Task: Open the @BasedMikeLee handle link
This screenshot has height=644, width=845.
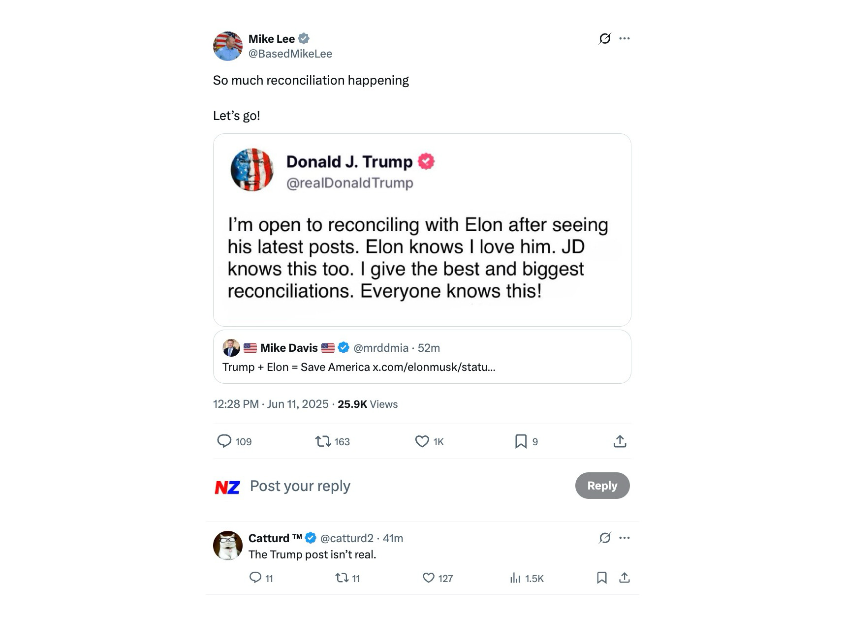Action: tap(290, 54)
